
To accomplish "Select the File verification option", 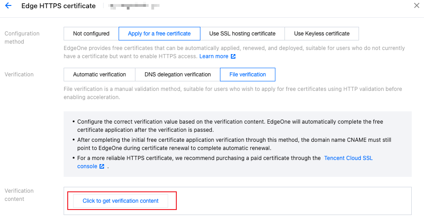I will (248, 75).
